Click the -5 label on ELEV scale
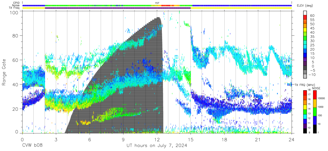This screenshot has width=328, height=151. 313,71
